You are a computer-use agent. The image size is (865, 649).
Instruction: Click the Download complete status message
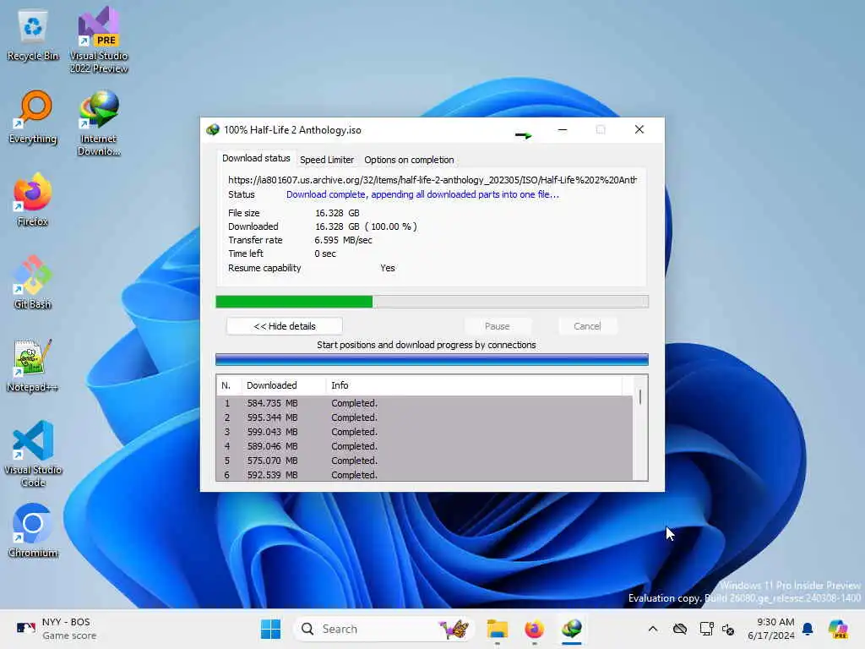click(422, 194)
